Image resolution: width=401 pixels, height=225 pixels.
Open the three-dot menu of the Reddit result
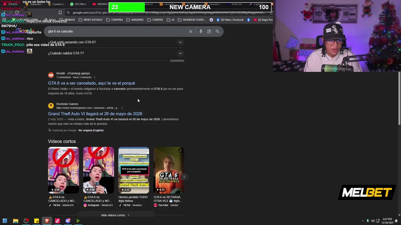coord(95,77)
